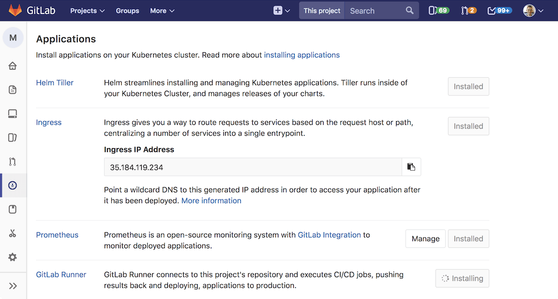Open the Issues icon in sidebar

pos(13,138)
